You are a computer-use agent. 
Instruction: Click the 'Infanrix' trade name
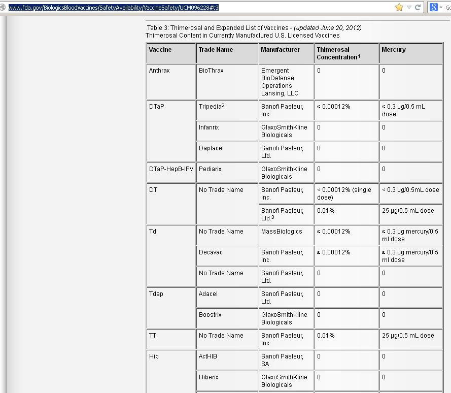point(209,127)
